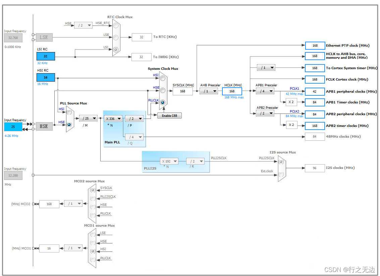Select PLLI2SCLK in MCO2 source Mux
The image size is (380, 276).
[93, 198]
